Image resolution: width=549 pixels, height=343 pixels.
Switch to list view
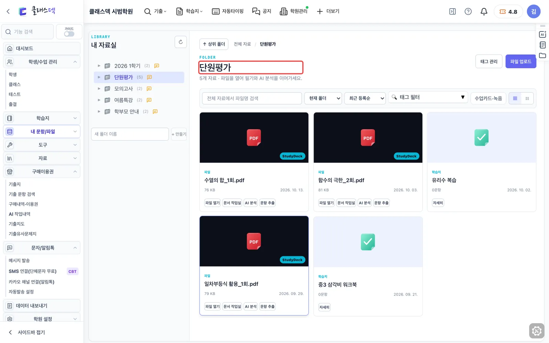pos(527,98)
